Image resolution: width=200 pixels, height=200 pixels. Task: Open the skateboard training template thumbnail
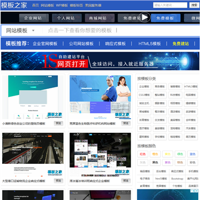click(x=100, y=154)
